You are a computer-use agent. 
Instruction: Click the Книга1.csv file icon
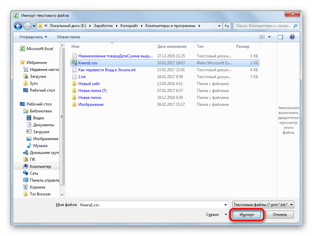coord(74,63)
